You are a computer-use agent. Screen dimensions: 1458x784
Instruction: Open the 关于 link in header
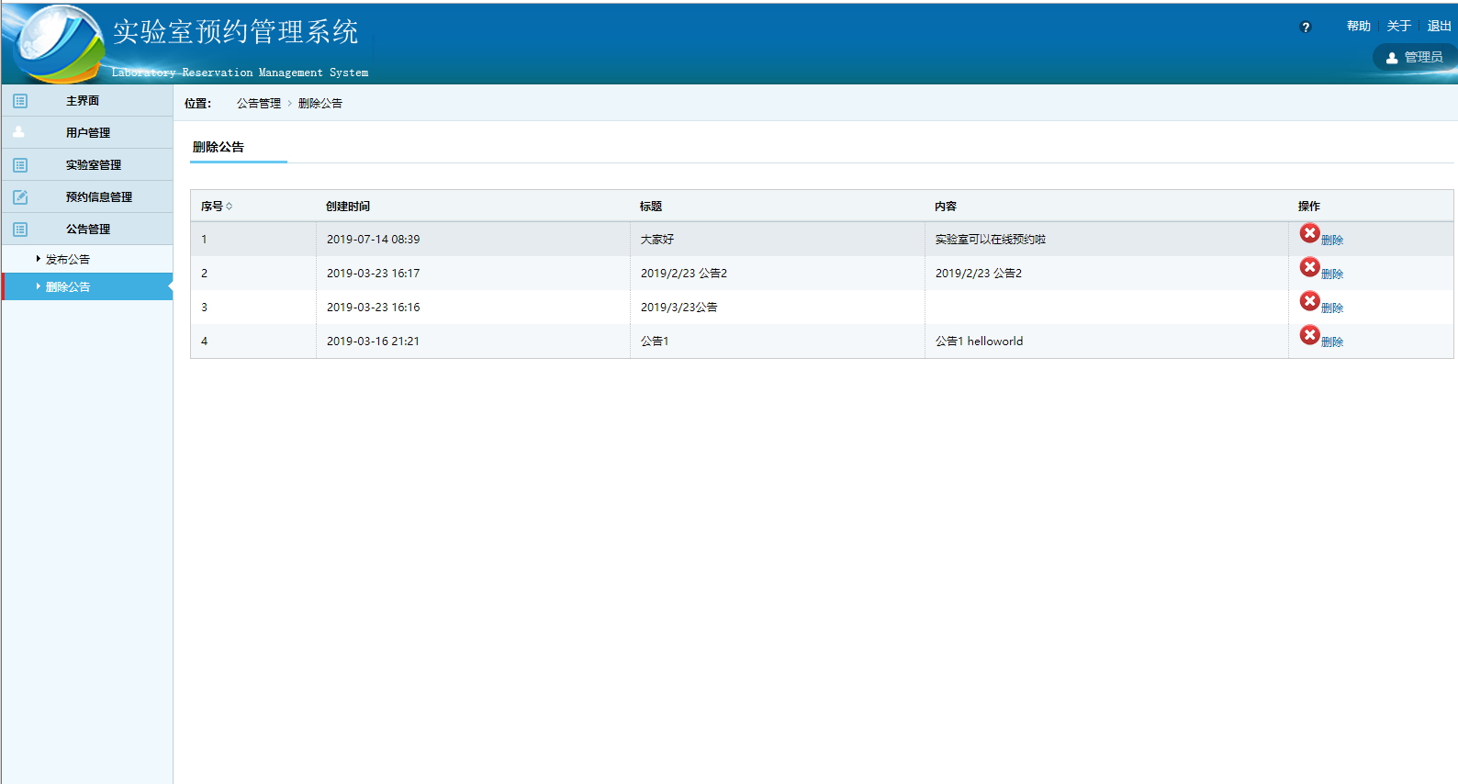click(x=1398, y=27)
